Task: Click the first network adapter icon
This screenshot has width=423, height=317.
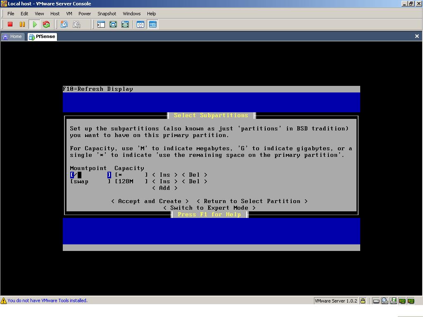Action: (402, 301)
